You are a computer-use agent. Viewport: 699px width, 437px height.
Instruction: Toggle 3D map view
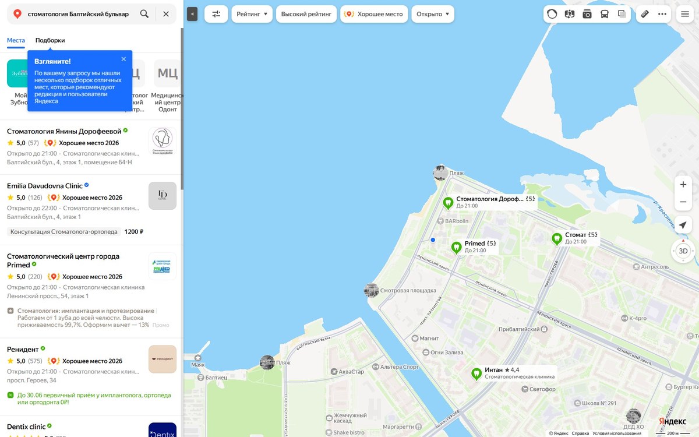point(683,251)
